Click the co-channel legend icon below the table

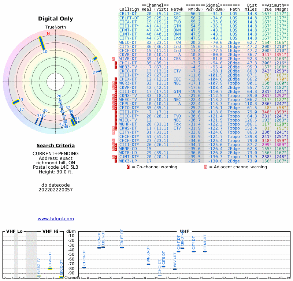[x=128, y=167]
